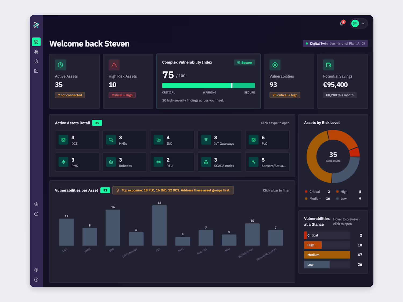Click the Complex Vulnerability Index '75' score
The image size is (403, 302).
(168, 75)
